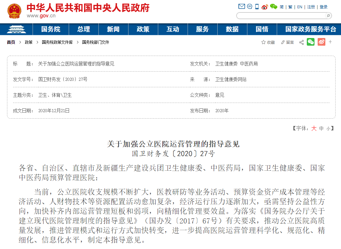Viewport: 341px width, 249px height.
Task: Share via green WeChat button
Action: [x=311, y=42]
